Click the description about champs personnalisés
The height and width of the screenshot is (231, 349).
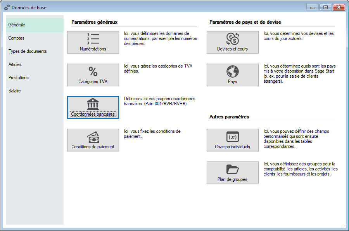click(296, 139)
